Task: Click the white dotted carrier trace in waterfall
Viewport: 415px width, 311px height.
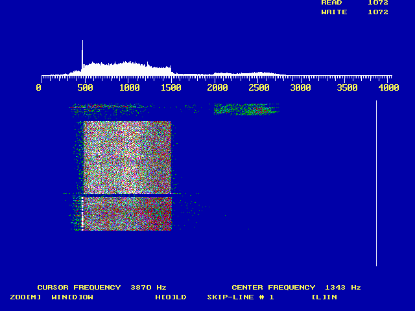Action: point(82,214)
